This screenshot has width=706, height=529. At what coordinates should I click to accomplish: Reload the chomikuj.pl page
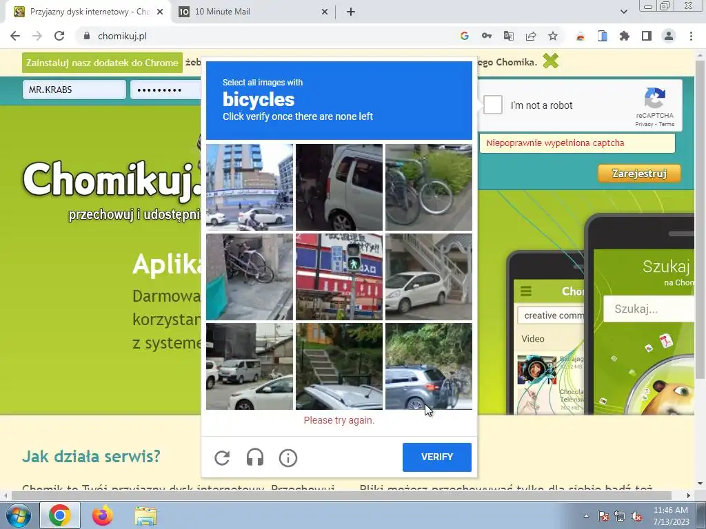tap(59, 36)
